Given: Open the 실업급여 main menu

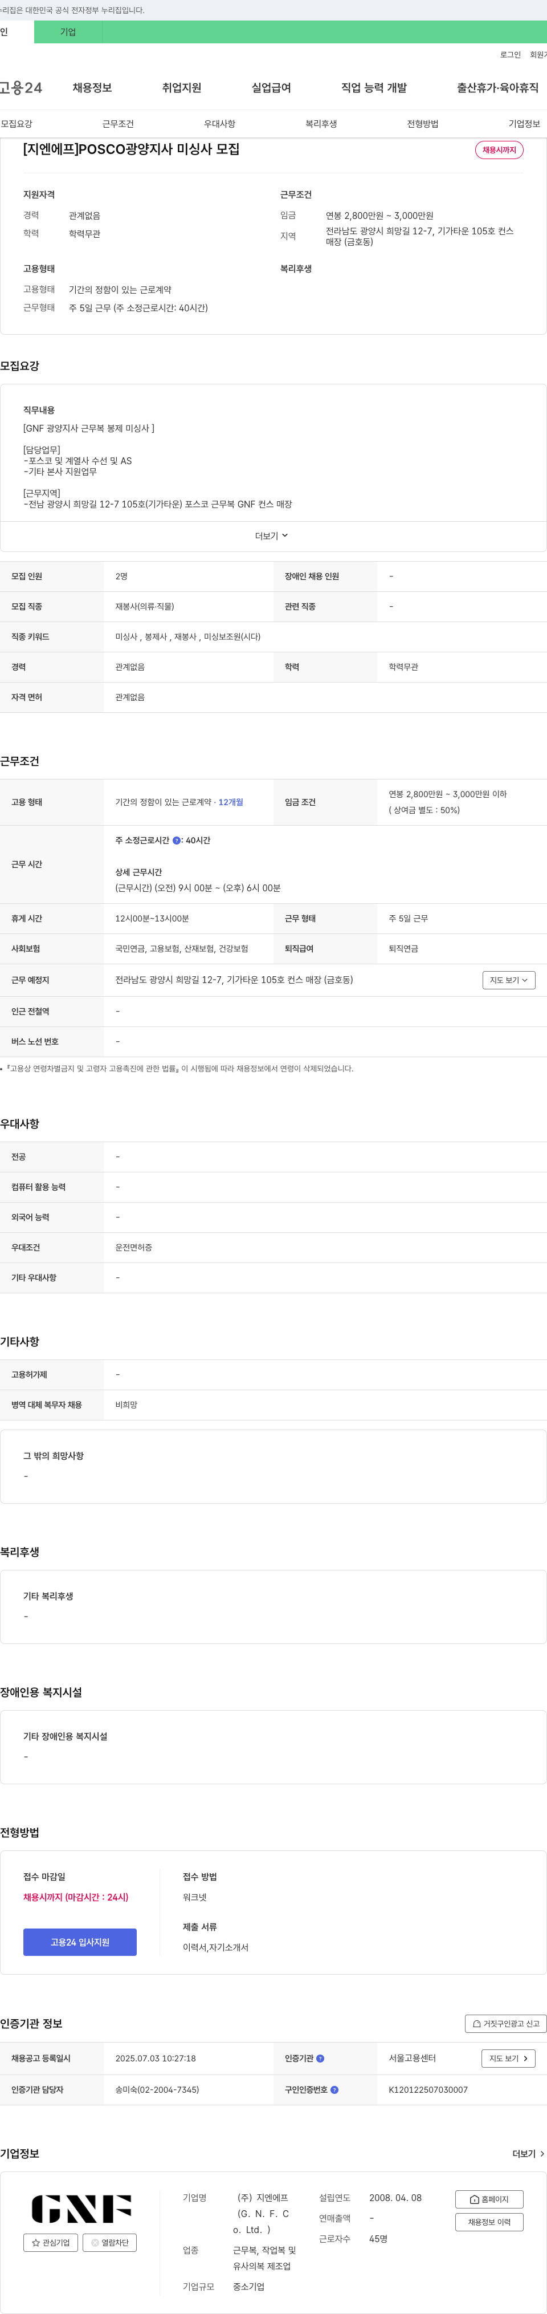Looking at the screenshot, I should 271,88.
